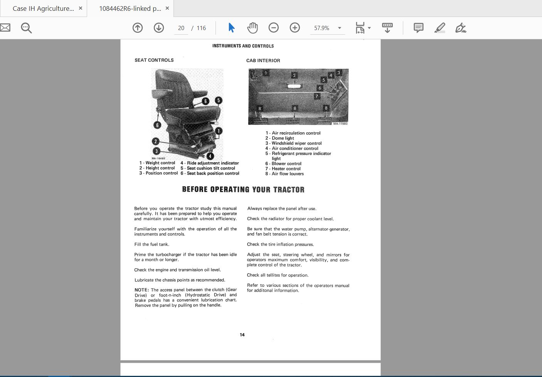Zoom out with the minus button
This screenshot has height=377, width=542.
[274, 28]
